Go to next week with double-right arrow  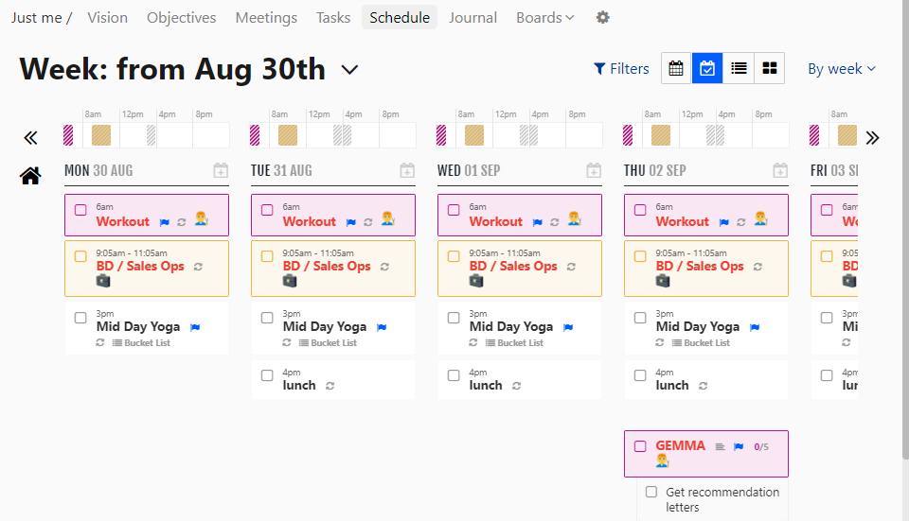coord(872,138)
